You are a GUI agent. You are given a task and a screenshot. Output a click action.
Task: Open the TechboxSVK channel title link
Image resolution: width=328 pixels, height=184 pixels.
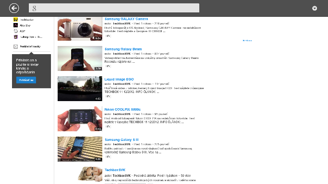(x=115, y=170)
